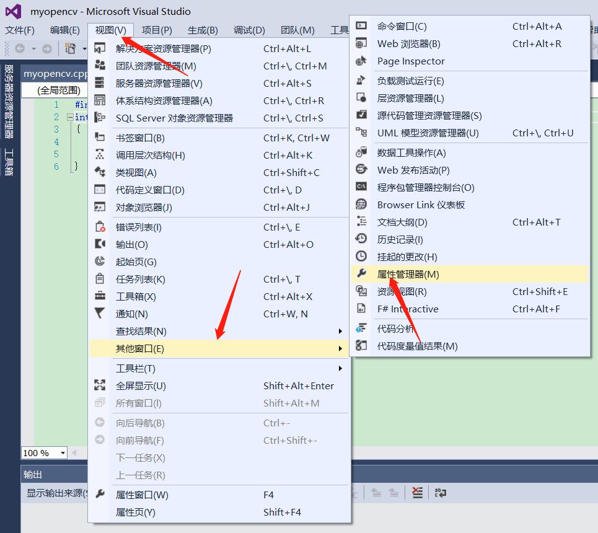Viewport: 598px width, 533px height.
Task: Select 对象浏览器(J) menu item
Action: pyautogui.click(x=219, y=207)
